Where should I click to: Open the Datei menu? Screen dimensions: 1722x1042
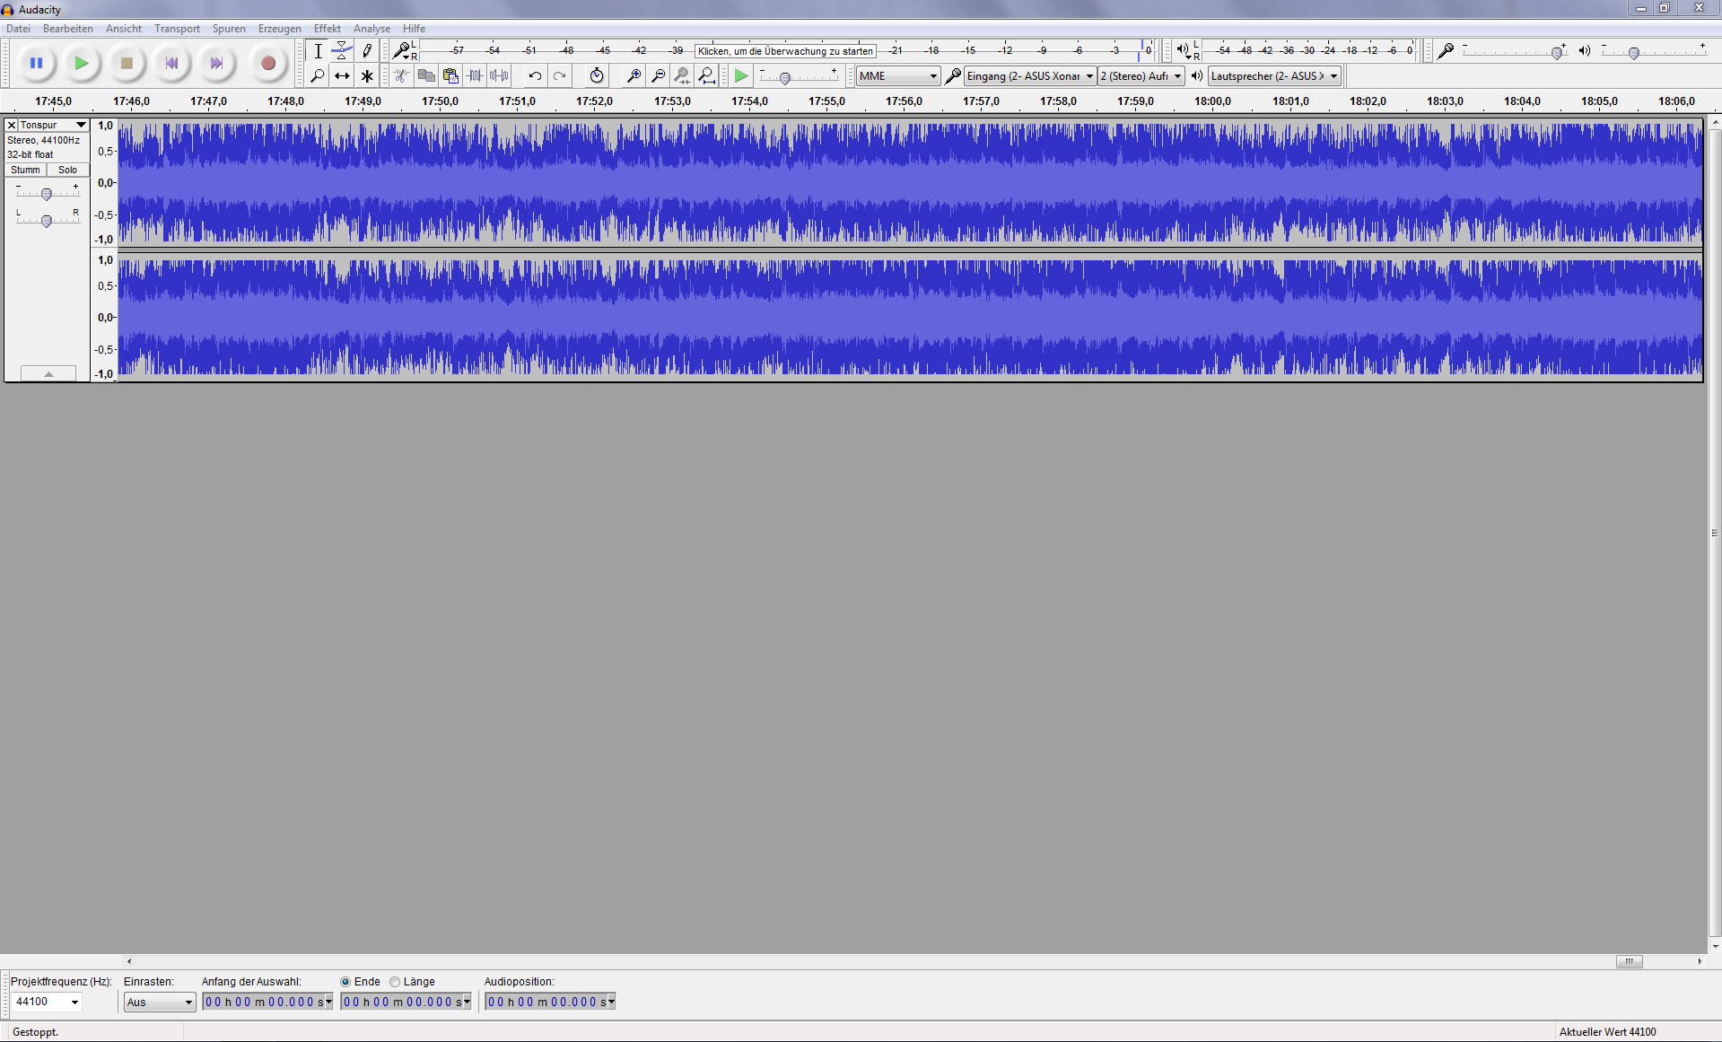point(18,29)
